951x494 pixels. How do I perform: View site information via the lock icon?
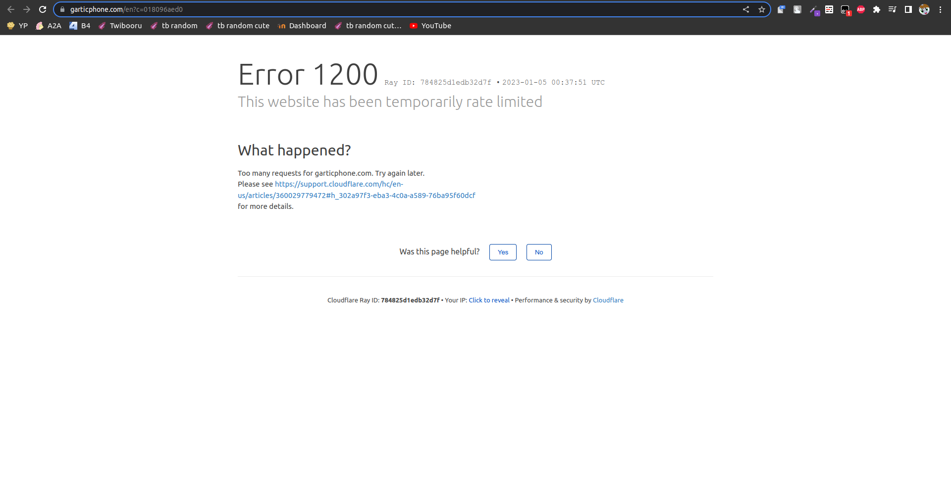coord(62,9)
